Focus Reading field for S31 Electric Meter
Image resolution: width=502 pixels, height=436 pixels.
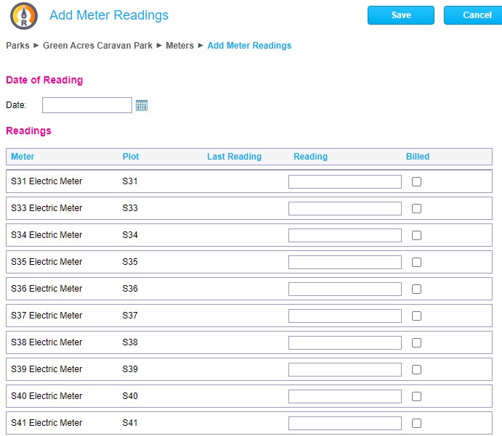tap(344, 182)
